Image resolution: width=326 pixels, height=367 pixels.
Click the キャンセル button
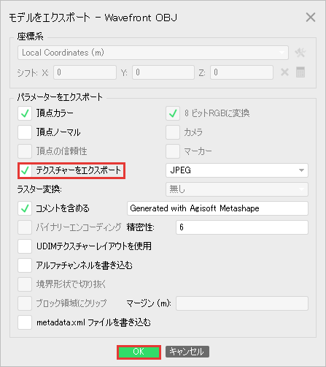187,352
